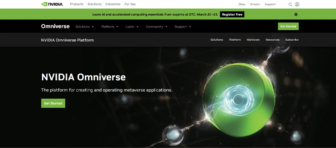Click the Omniverse title link
The height and width of the screenshot is (148, 336).
55,26
